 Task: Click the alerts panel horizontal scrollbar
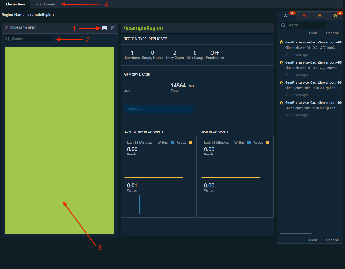[x=296, y=233]
